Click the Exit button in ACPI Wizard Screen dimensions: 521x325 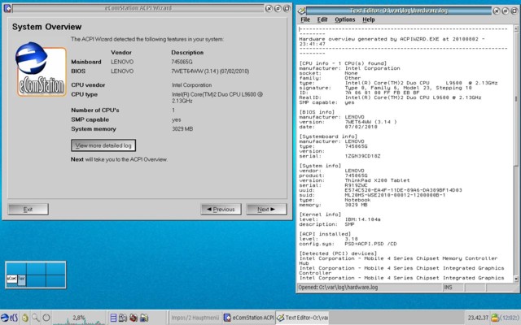pyautogui.click(x=28, y=210)
